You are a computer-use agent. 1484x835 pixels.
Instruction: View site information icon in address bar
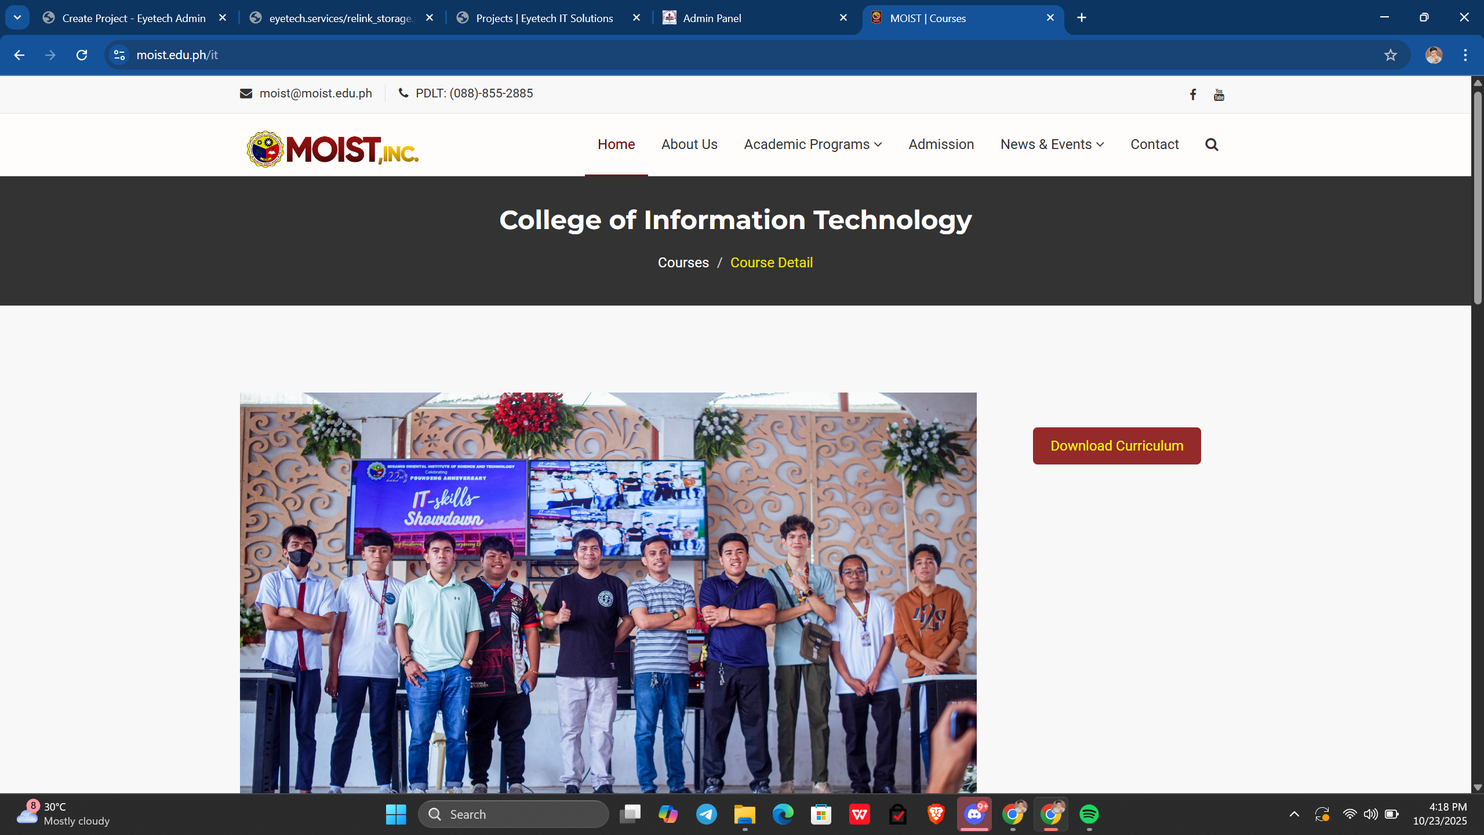pos(119,55)
